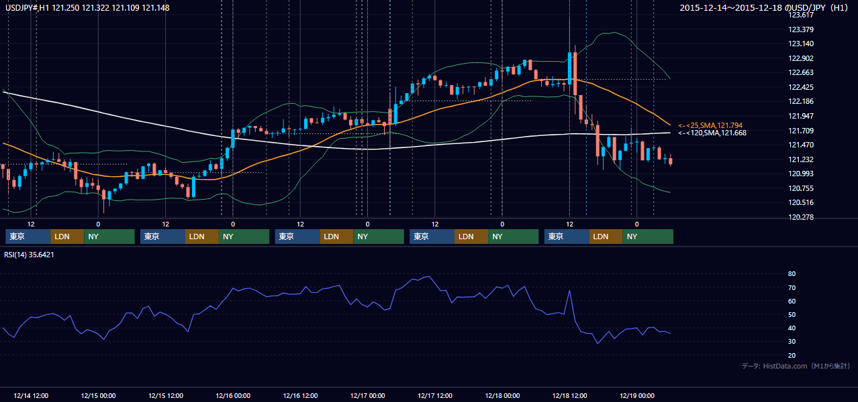Click price axis value 121.232
The height and width of the screenshot is (402, 858).
click(x=800, y=159)
